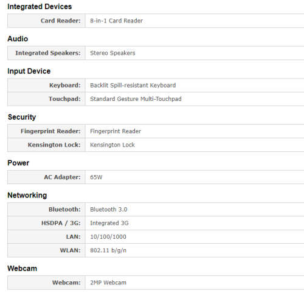
Task: Click the Stereo Speakers value text
Action: (x=112, y=53)
